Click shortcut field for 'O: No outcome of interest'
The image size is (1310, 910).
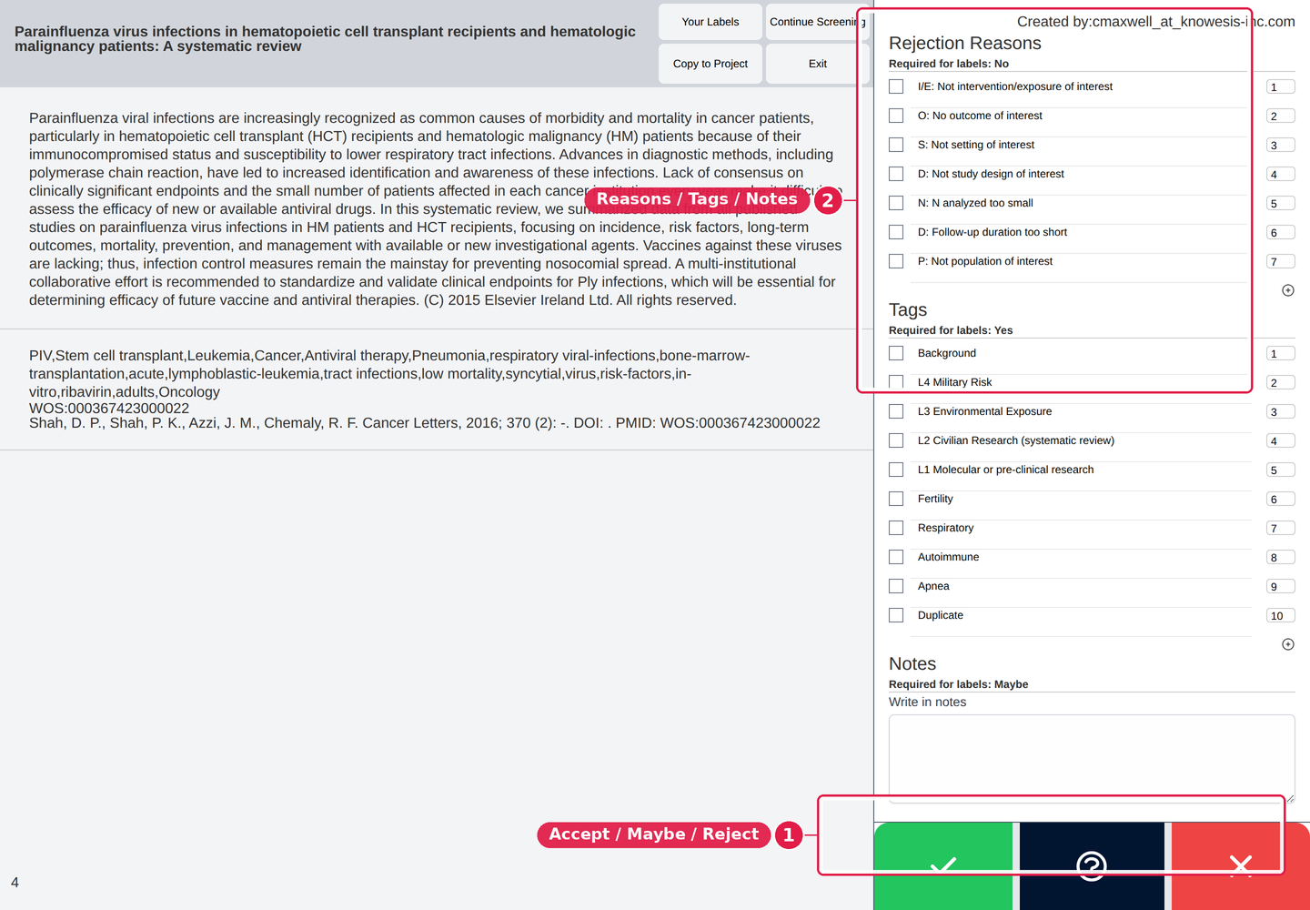click(1281, 116)
